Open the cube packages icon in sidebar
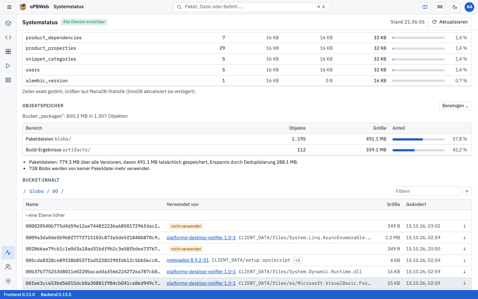 (8, 23)
